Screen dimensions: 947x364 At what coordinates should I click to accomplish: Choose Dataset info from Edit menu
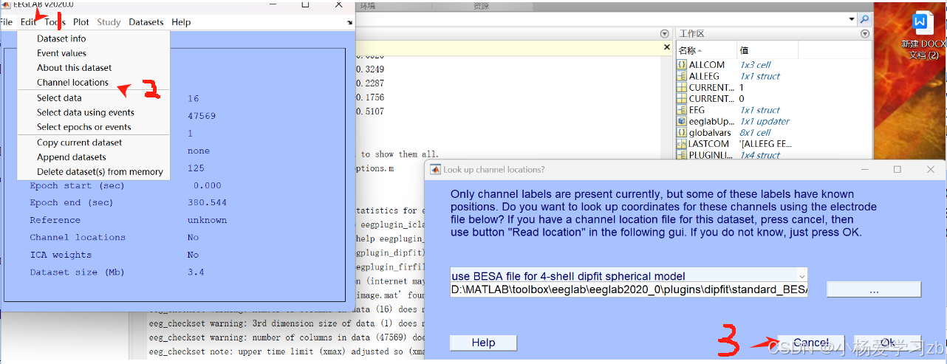[x=93, y=38]
